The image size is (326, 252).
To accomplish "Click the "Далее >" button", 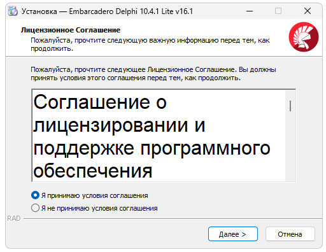I will 233,234.
